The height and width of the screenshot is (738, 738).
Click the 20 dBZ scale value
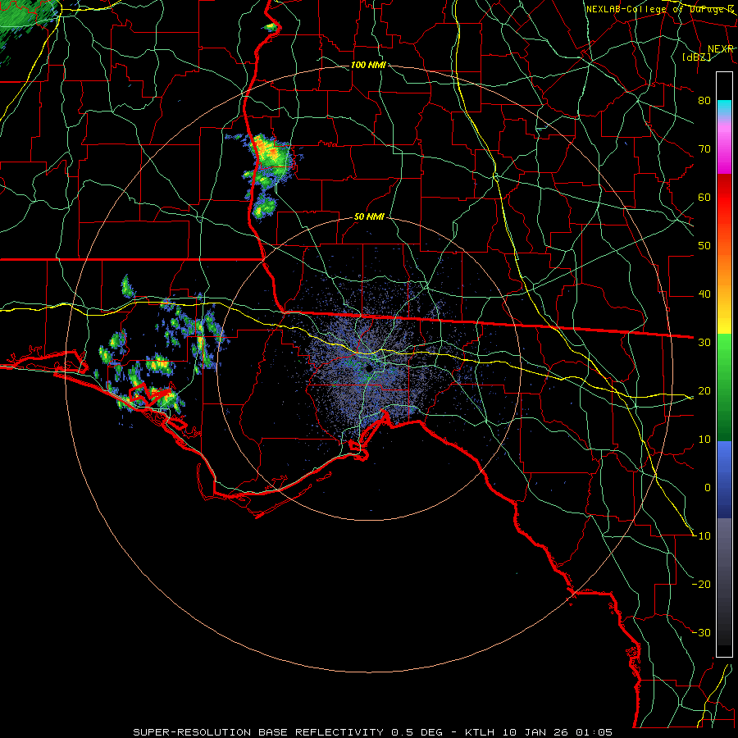704,391
